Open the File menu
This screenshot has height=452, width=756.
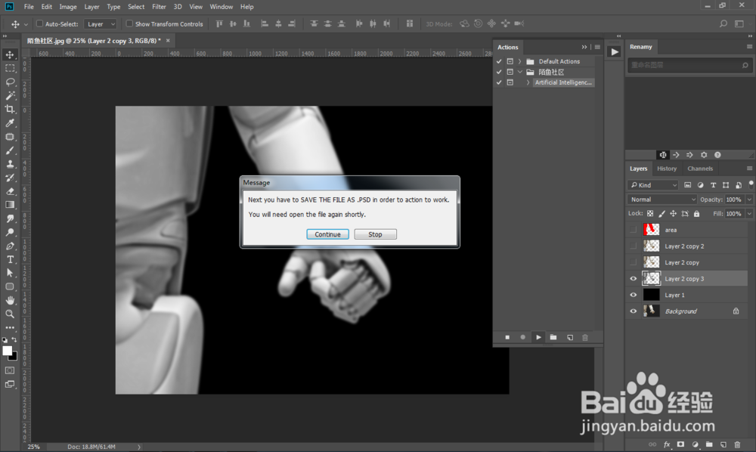(29, 7)
